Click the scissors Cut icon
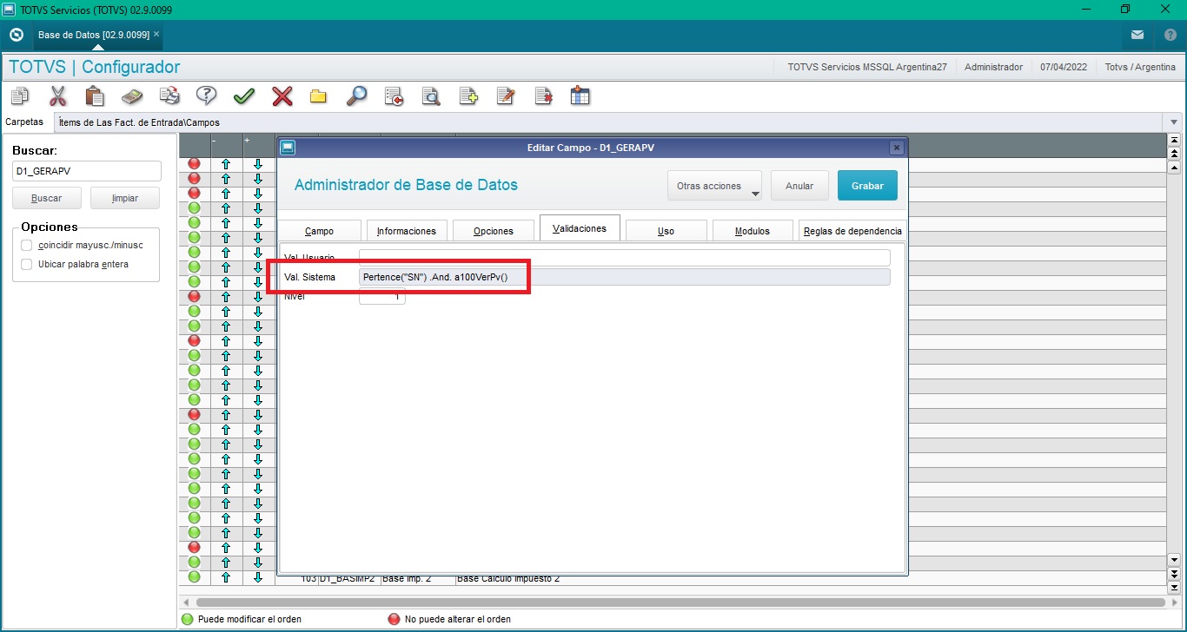Image resolution: width=1187 pixels, height=632 pixels. click(57, 95)
